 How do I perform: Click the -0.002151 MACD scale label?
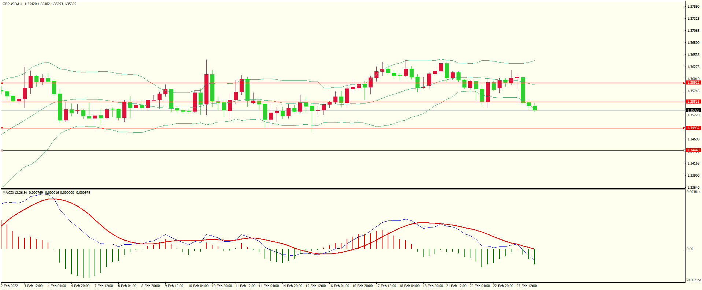coord(694,280)
